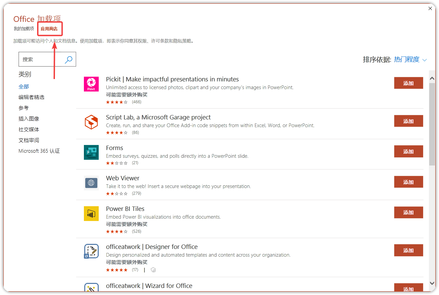Add the Forms add-in
This screenshot has width=439, height=295.
coord(408,151)
